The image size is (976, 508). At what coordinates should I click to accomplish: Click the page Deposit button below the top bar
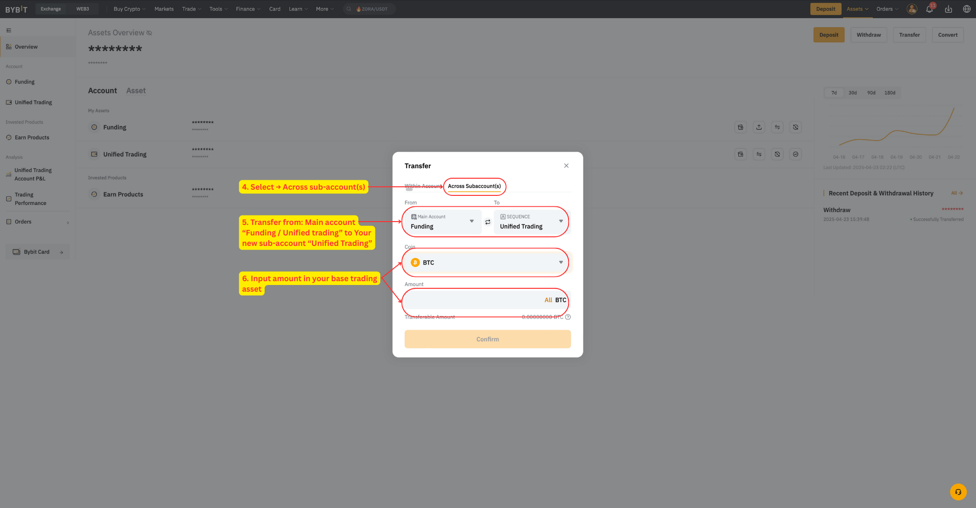[829, 35]
